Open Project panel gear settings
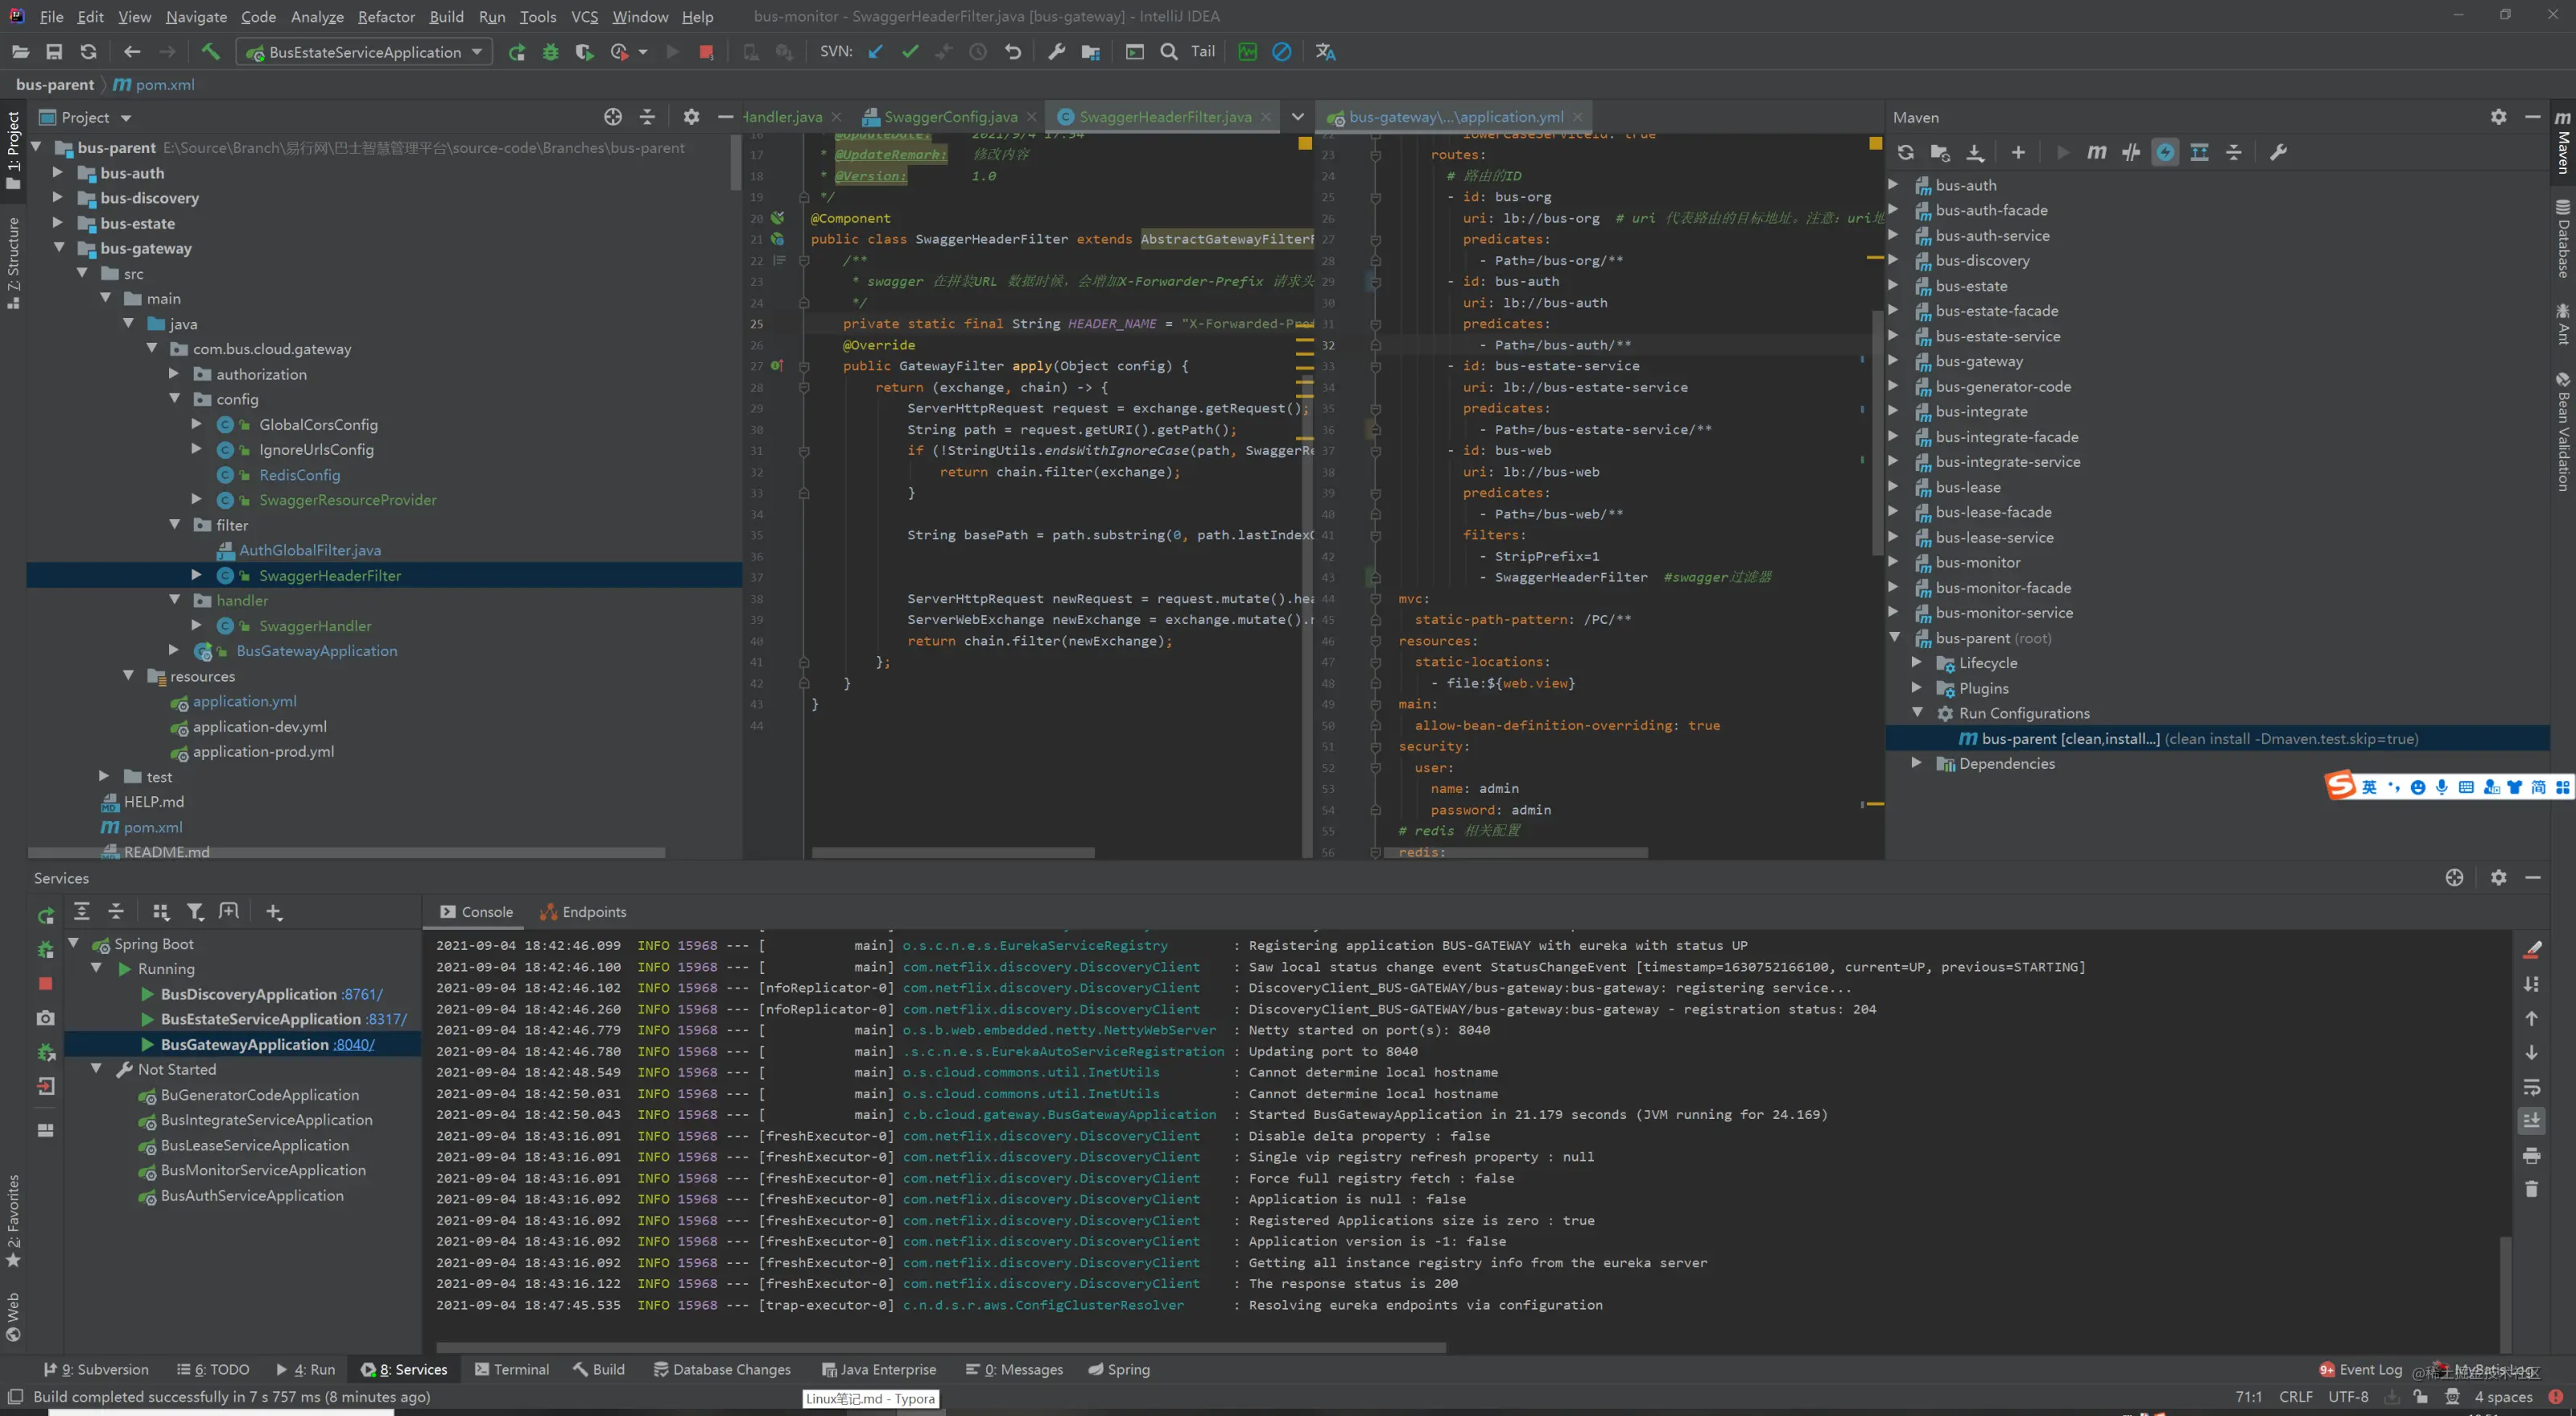The height and width of the screenshot is (1416, 2576). [x=691, y=117]
